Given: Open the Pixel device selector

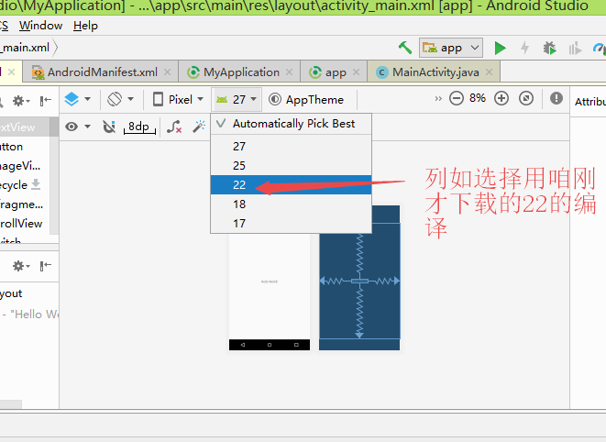Looking at the screenshot, I should coord(178,99).
